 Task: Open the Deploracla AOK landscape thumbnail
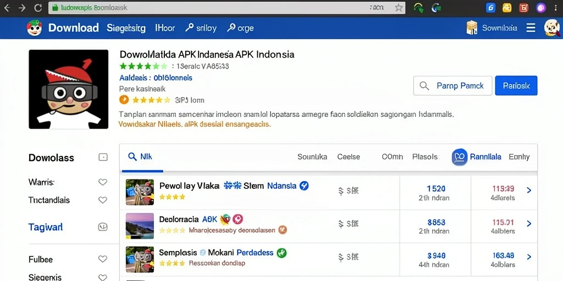pyautogui.click(x=140, y=226)
